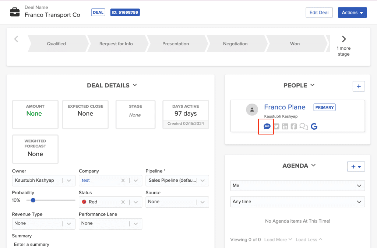This screenshot has height=248, width=377.
Task: Open the SMS messaging icon for Franco Plane
Action: click(x=266, y=126)
